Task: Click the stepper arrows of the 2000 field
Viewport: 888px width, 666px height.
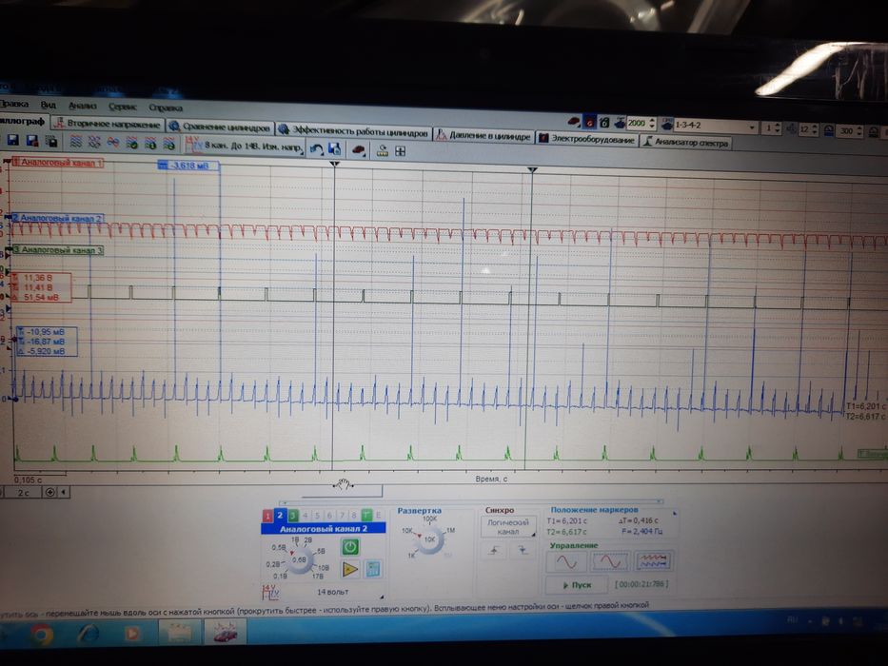Action: point(652,123)
